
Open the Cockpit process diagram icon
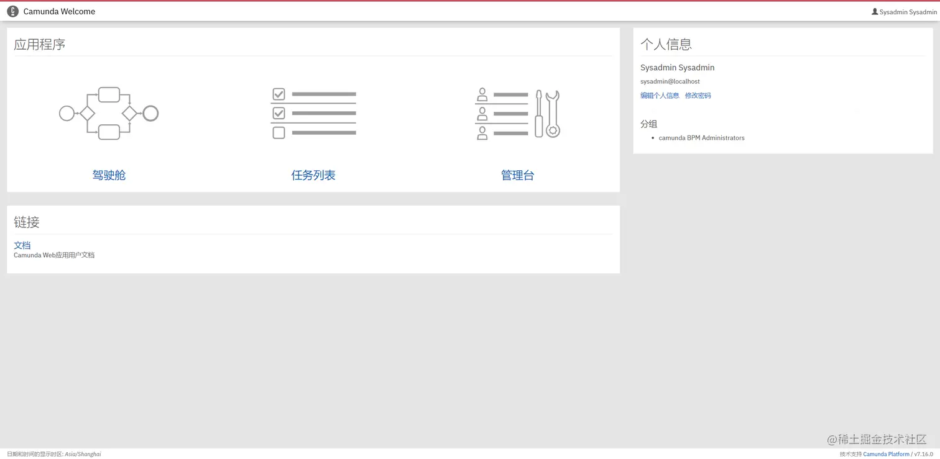(109, 113)
